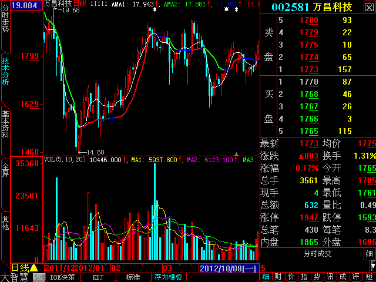Select the DDE决策 template tab

(62, 277)
